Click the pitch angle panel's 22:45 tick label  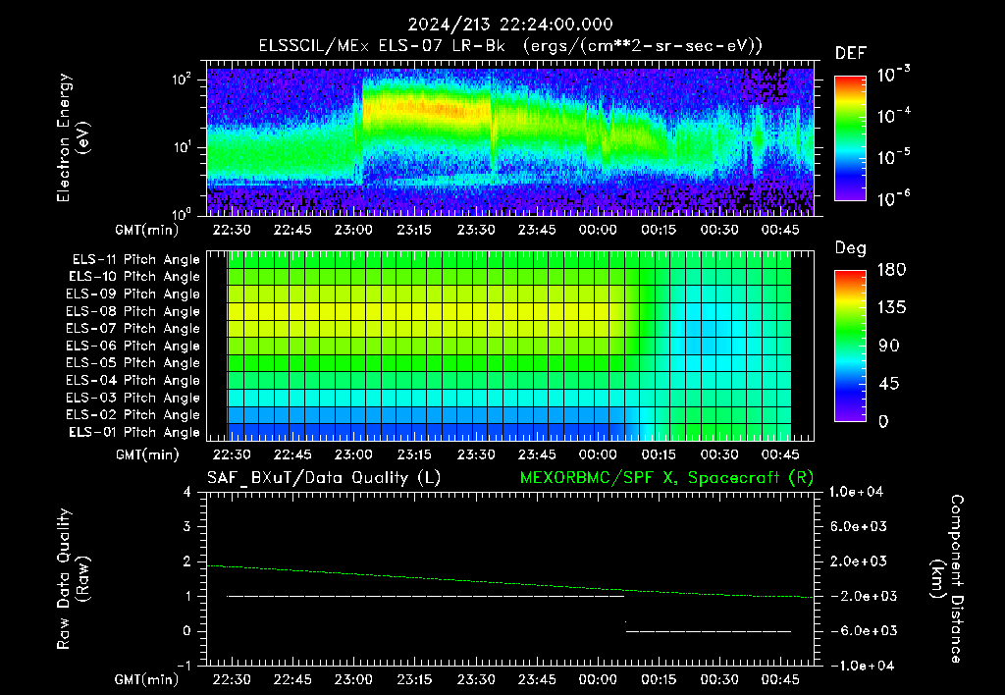coord(292,454)
